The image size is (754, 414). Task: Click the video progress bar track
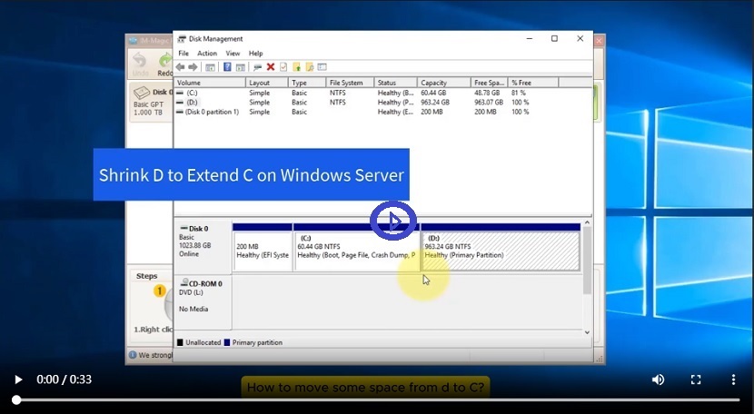point(378,400)
